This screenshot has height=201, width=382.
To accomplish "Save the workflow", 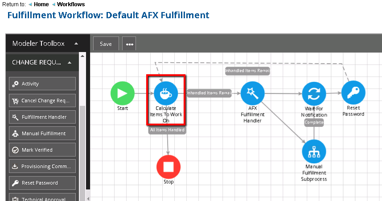I will click(106, 44).
